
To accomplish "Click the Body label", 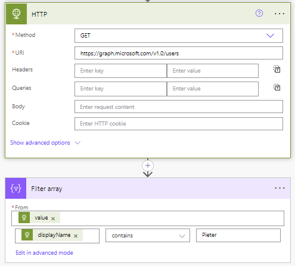I will click(18, 107).
